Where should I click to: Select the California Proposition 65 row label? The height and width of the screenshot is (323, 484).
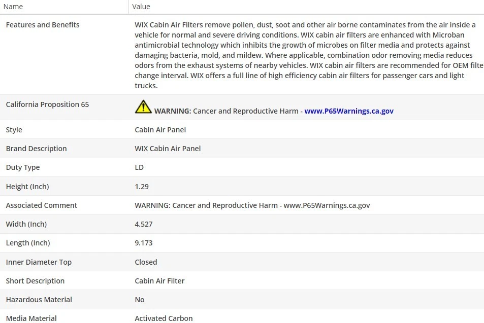(x=47, y=104)
